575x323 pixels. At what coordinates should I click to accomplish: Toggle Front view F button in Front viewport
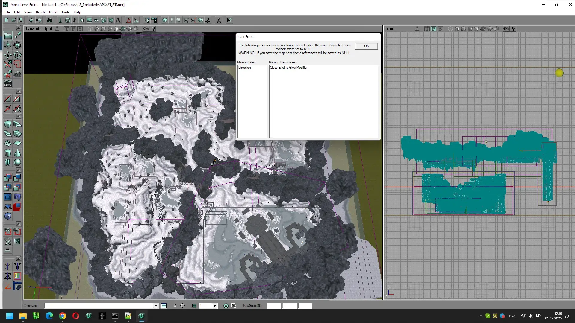pyautogui.click(x=434, y=29)
